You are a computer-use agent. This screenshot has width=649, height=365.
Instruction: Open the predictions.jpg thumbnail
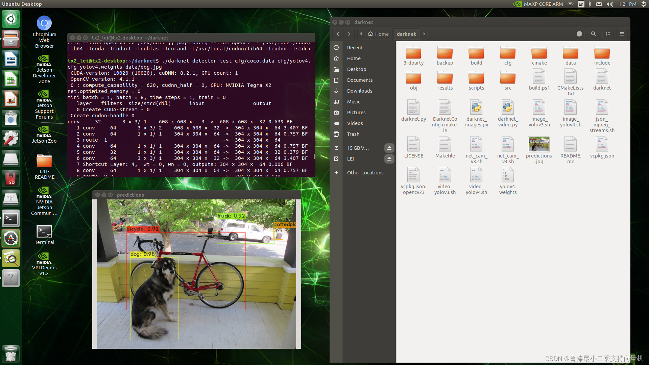coord(538,145)
